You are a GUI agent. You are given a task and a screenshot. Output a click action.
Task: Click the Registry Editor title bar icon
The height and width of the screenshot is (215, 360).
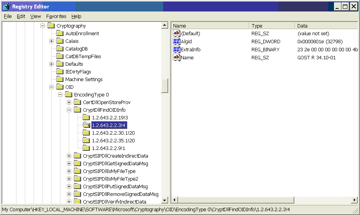6,7
